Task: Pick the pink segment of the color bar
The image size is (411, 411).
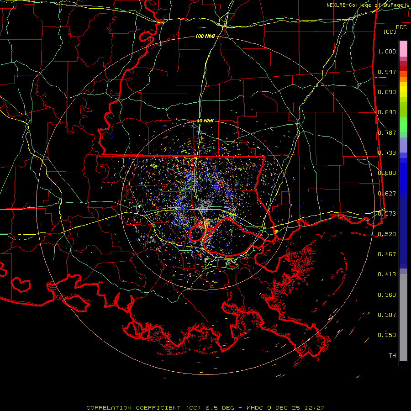Action: [403, 49]
